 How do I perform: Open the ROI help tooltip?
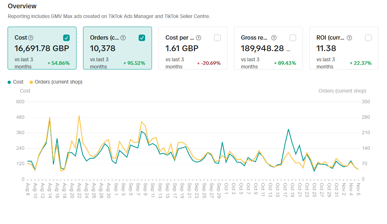[349, 37]
